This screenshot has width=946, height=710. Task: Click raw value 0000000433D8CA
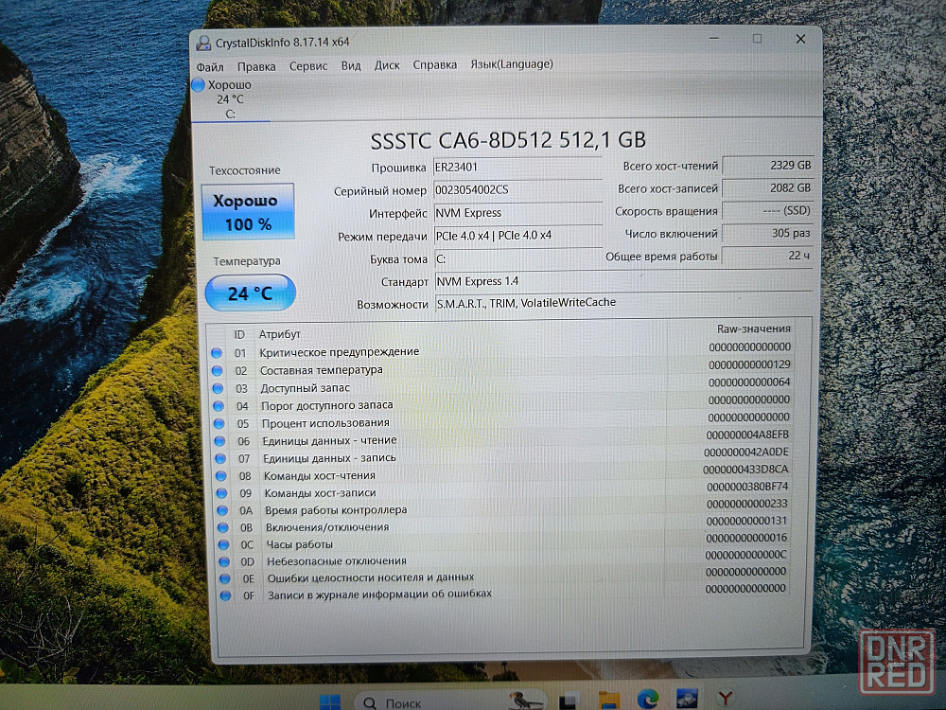coord(745,470)
